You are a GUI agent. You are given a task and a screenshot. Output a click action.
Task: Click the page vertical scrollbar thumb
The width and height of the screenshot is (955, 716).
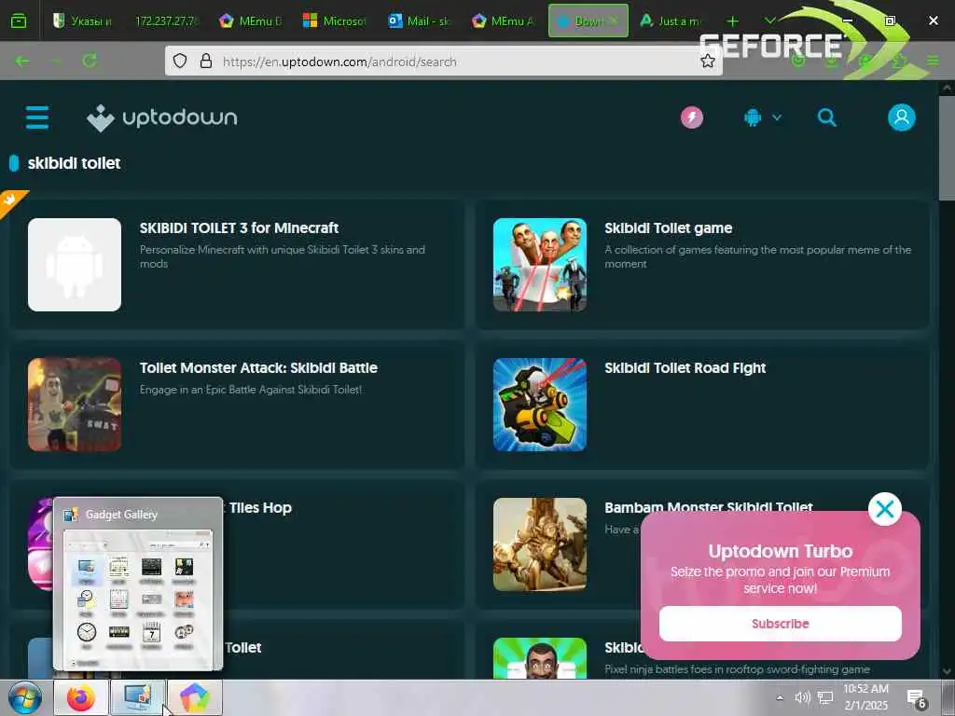point(947,147)
